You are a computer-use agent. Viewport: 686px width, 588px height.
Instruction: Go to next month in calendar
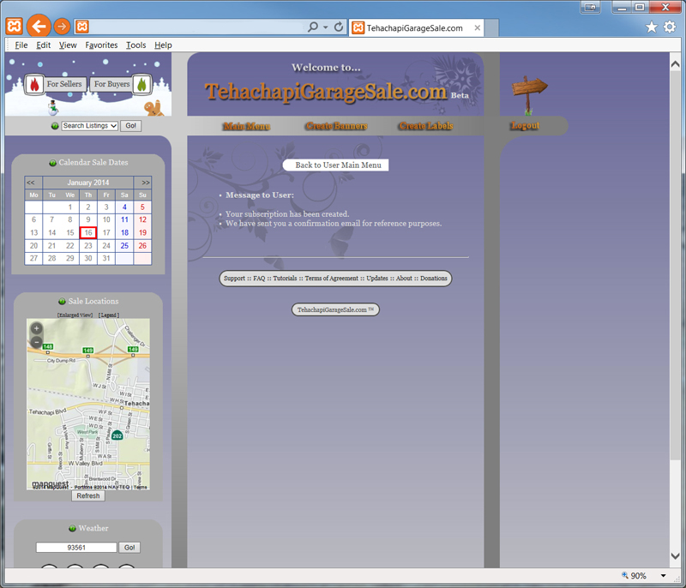coord(145,183)
